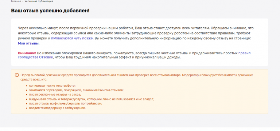Click the bullet 'вводил техподдержку в заблуждение.'
This screenshot has height=131, width=280.
coord(57,108)
